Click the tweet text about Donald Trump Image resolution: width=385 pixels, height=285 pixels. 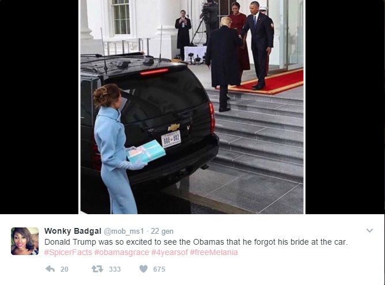coord(196,242)
